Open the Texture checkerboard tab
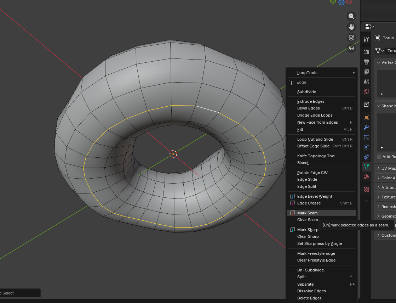Image resolution: width=396 pixels, height=303 pixels. point(366,190)
